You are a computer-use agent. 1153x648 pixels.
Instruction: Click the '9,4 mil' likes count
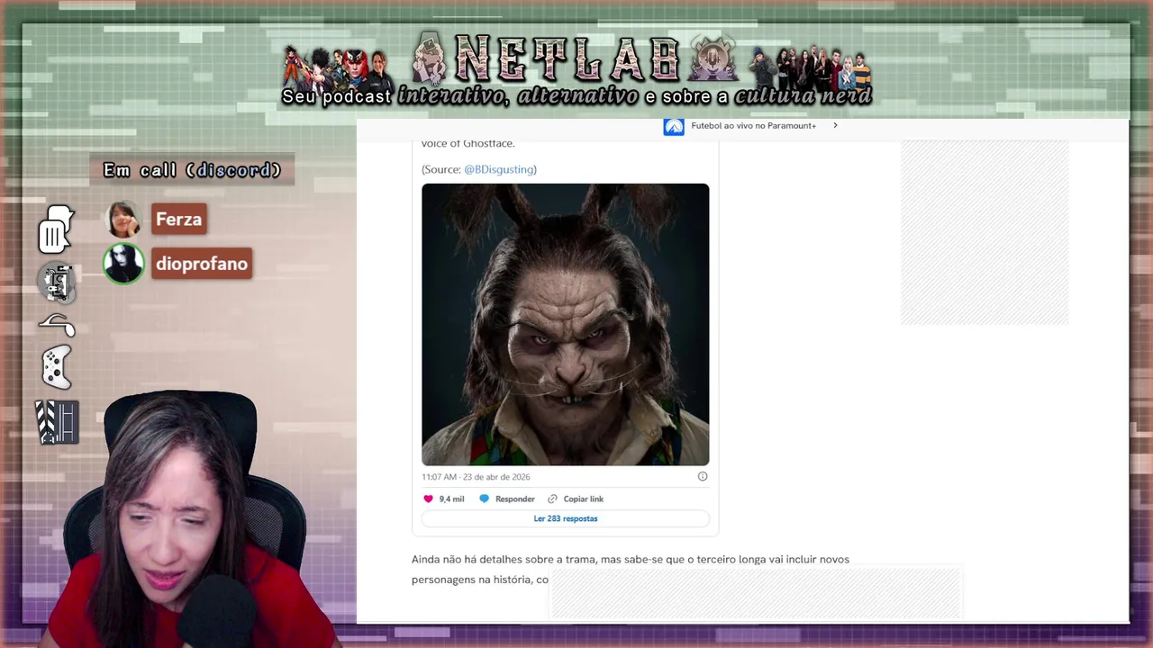(x=451, y=499)
